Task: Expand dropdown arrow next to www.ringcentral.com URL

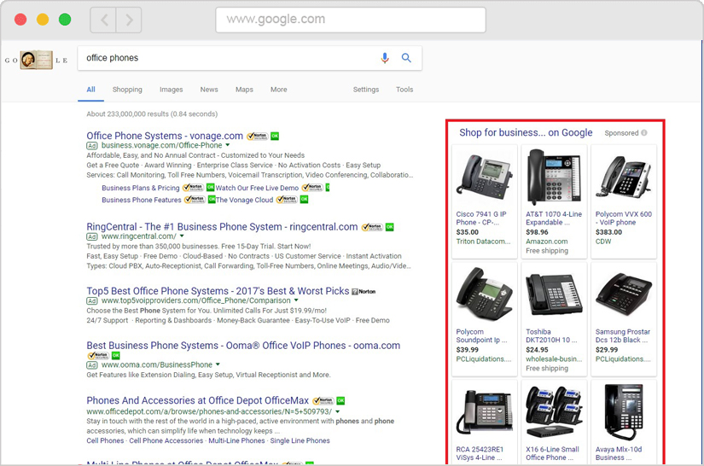Action: tap(182, 236)
